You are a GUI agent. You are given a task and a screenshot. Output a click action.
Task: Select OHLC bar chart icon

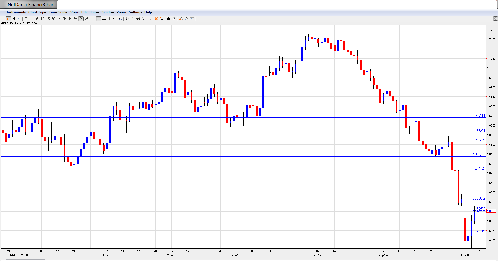coord(14,19)
